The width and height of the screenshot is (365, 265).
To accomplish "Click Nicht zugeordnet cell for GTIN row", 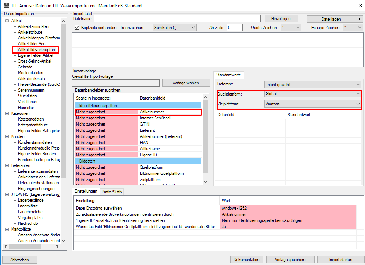I will point(106,124).
